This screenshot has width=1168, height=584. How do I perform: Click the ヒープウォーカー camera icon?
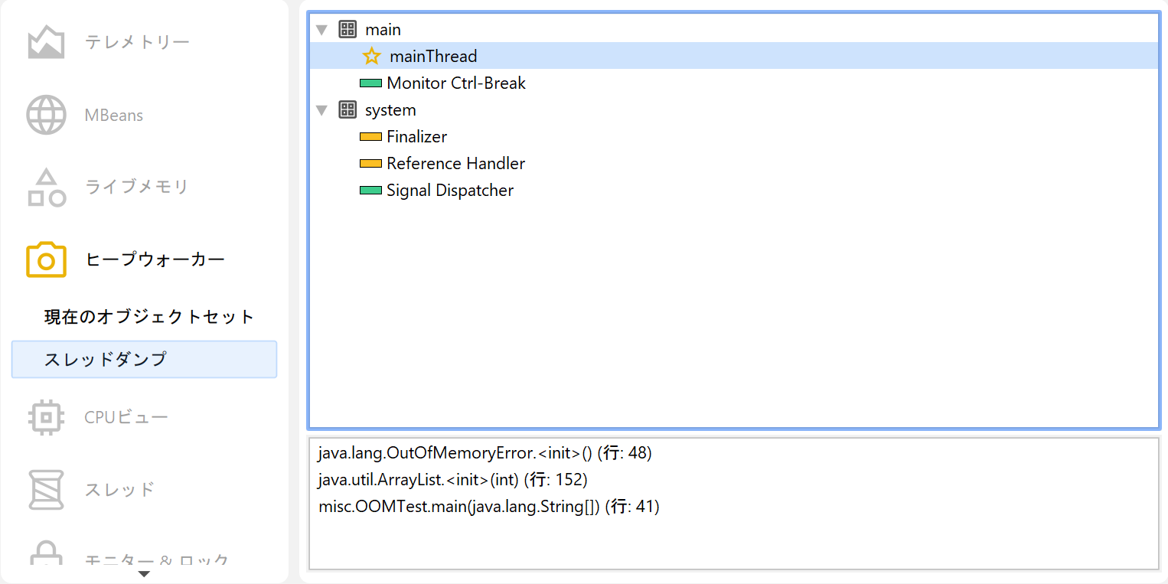coord(46,260)
